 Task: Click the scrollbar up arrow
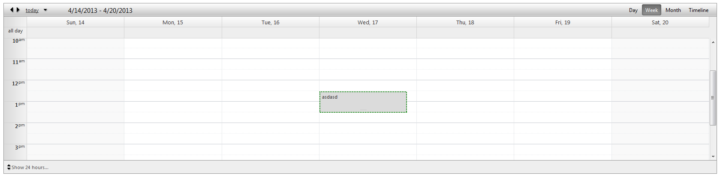pos(713,42)
